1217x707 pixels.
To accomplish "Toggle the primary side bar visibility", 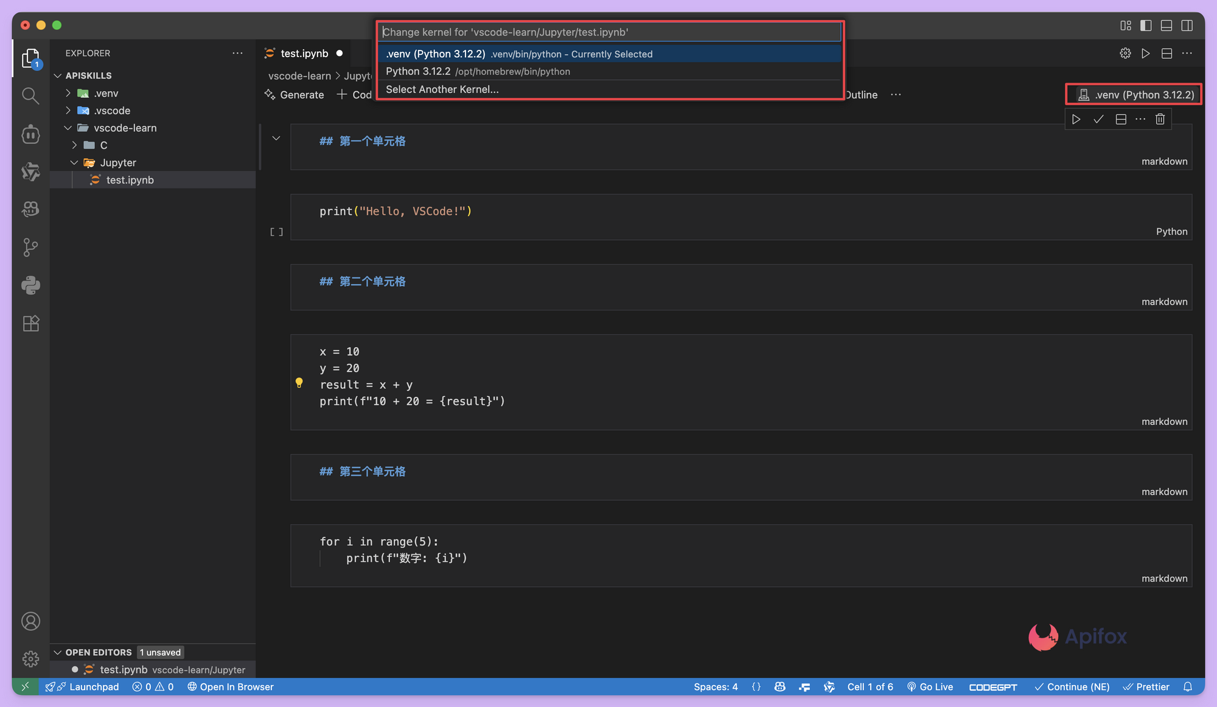I will coord(1146,26).
